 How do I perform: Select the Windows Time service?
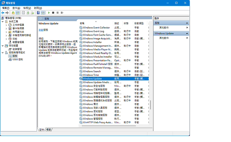(114, 75)
